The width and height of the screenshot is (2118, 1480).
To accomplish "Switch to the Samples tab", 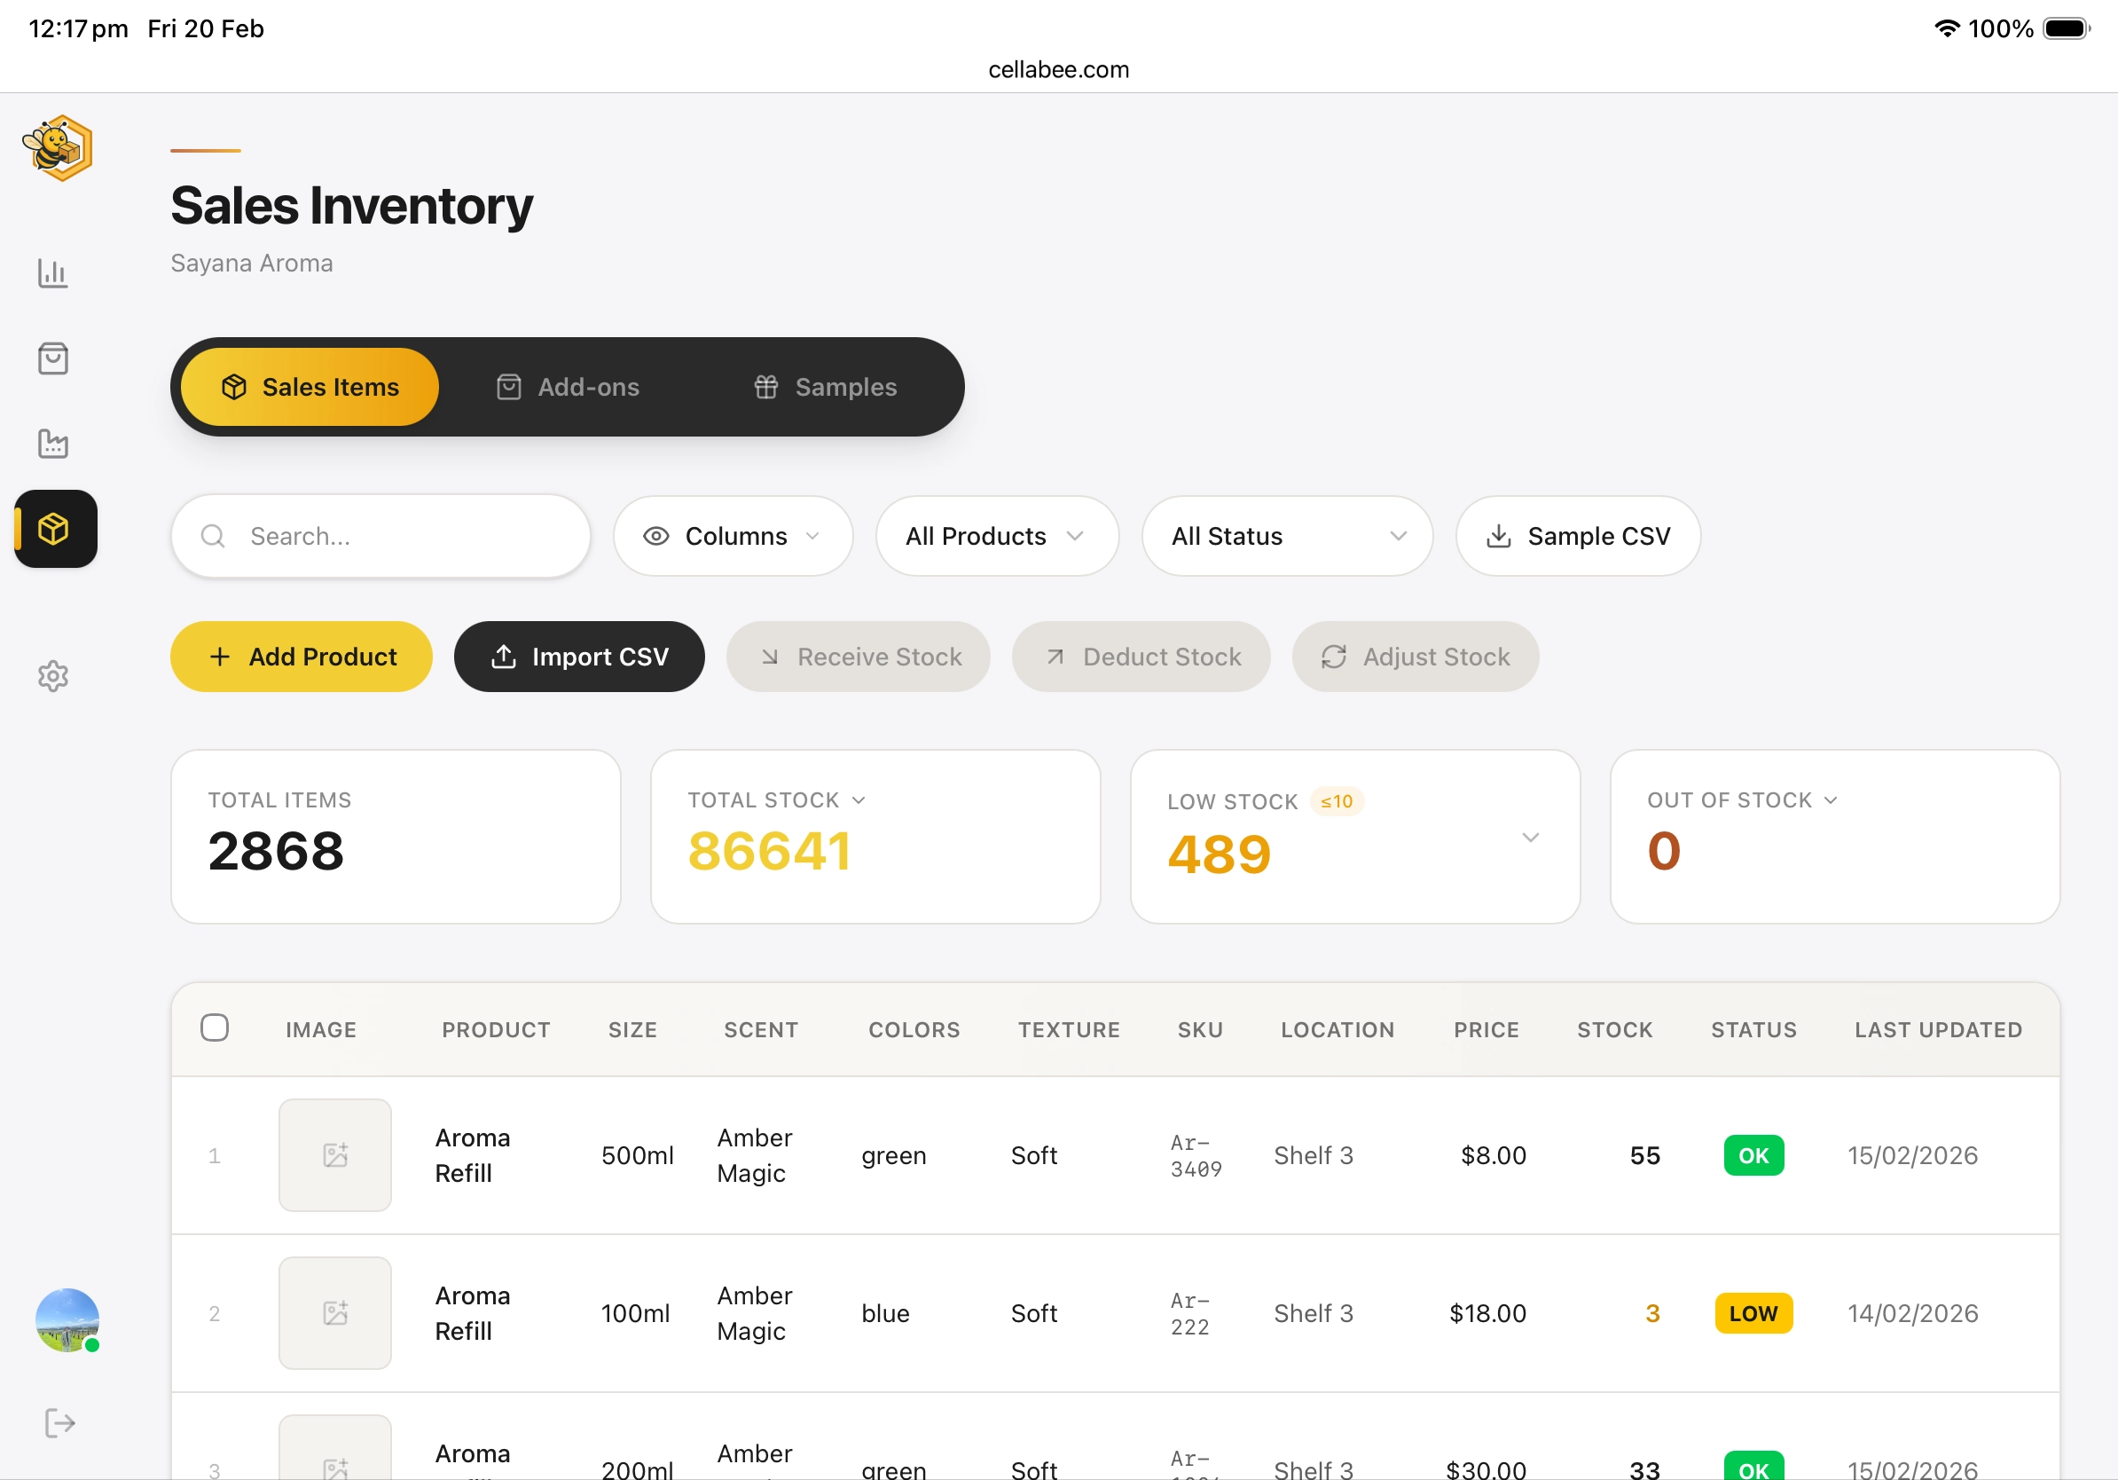I will 825,387.
